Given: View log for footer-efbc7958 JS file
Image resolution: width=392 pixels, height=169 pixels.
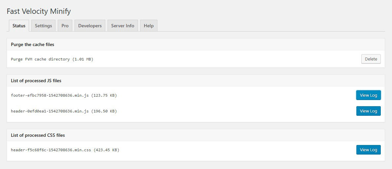Looking at the screenshot, I should [x=368, y=95].
